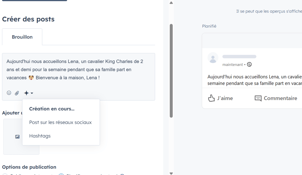Viewport: 302px width, 175px height.
Task: Click the blue info icon near Planifier
Action: (x=123, y=174)
